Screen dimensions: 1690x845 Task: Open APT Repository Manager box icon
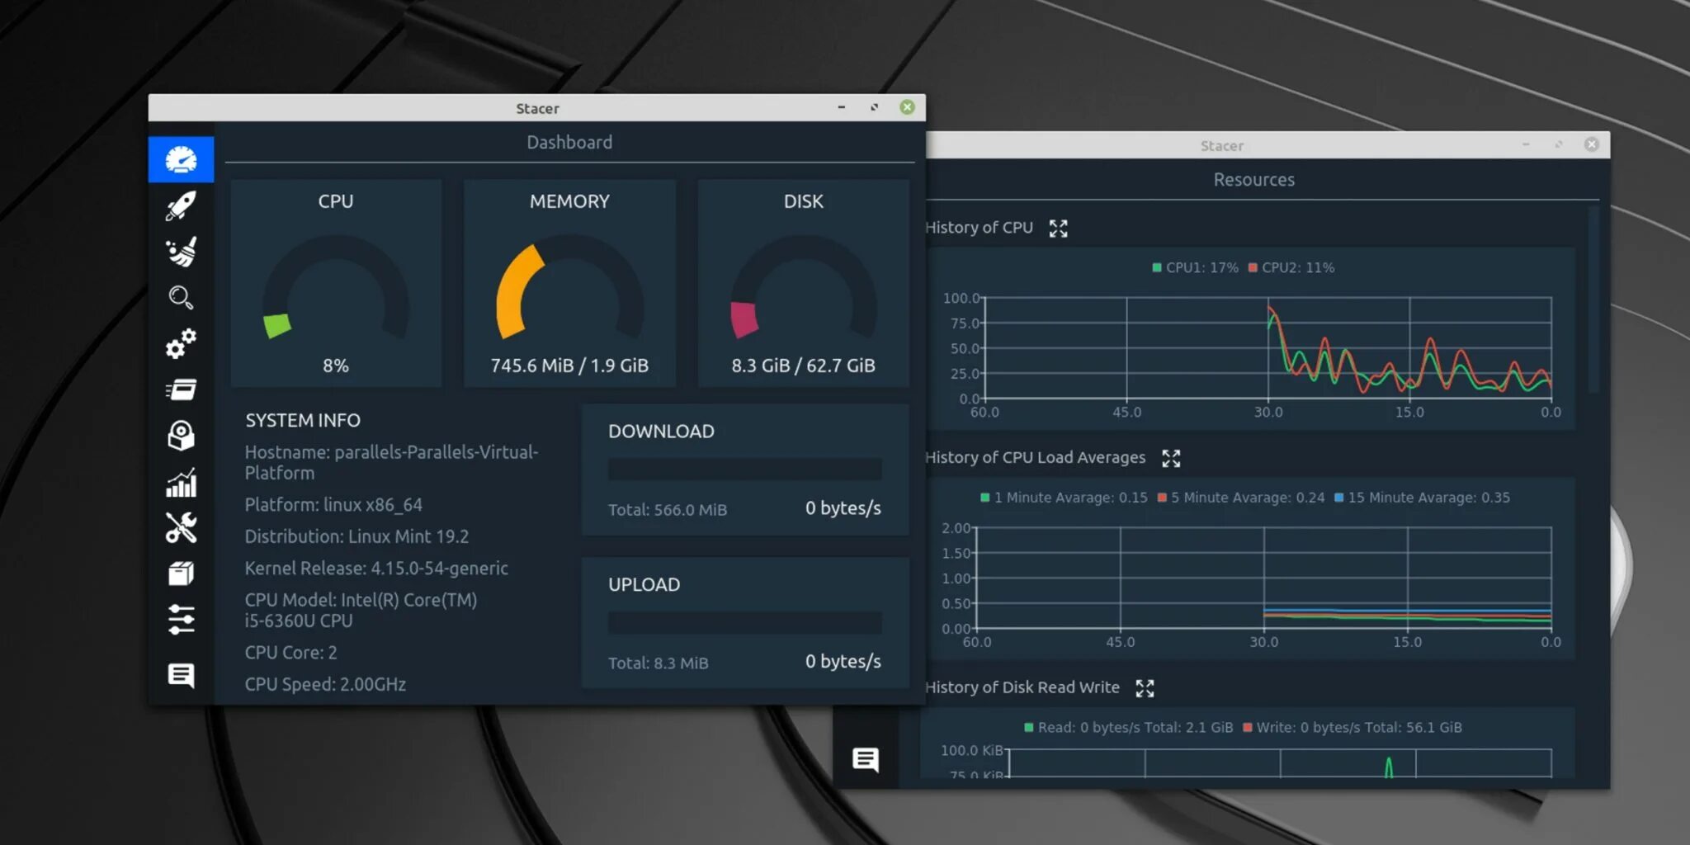click(181, 574)
